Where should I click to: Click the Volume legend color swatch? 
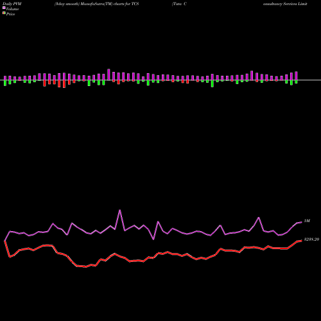(x=4, y=8)
